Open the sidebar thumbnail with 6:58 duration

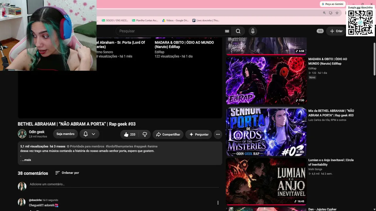click(266, 46)
